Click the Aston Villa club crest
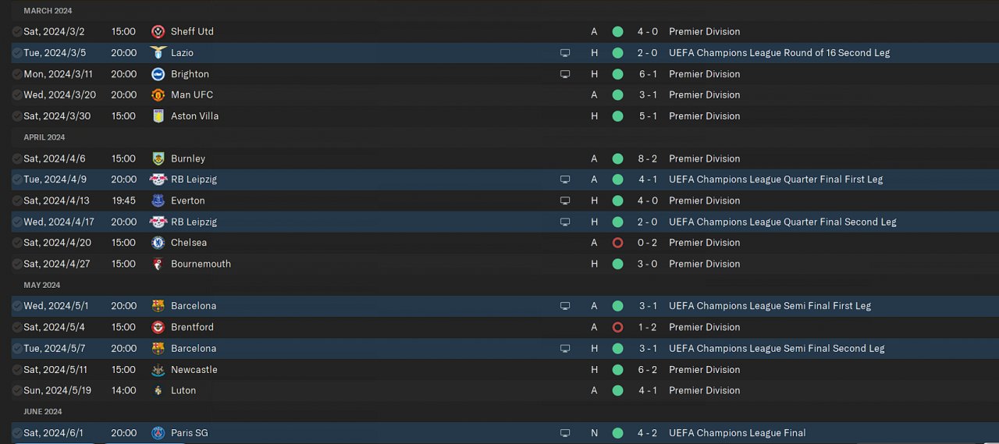Image resolution: width=999 pixels, height=444 pixels. (x=158, y=116)
